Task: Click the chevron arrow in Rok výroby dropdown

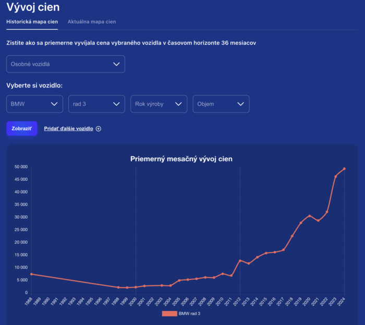Action: (x=178, y=104)
